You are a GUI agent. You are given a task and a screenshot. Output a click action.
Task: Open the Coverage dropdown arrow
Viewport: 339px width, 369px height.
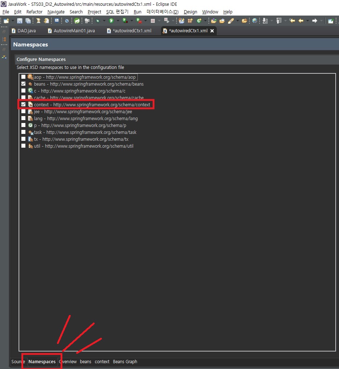pos(132,21)
